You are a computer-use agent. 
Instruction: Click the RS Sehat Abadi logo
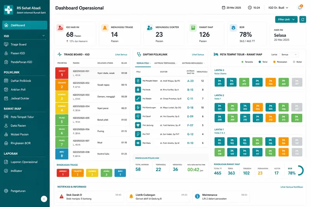[x=9, y=10]
